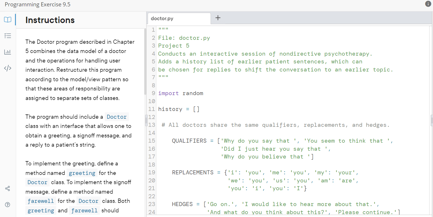Open the progress chart icon
This screenshot has width=433, height=217.
(x=8, y=52)
